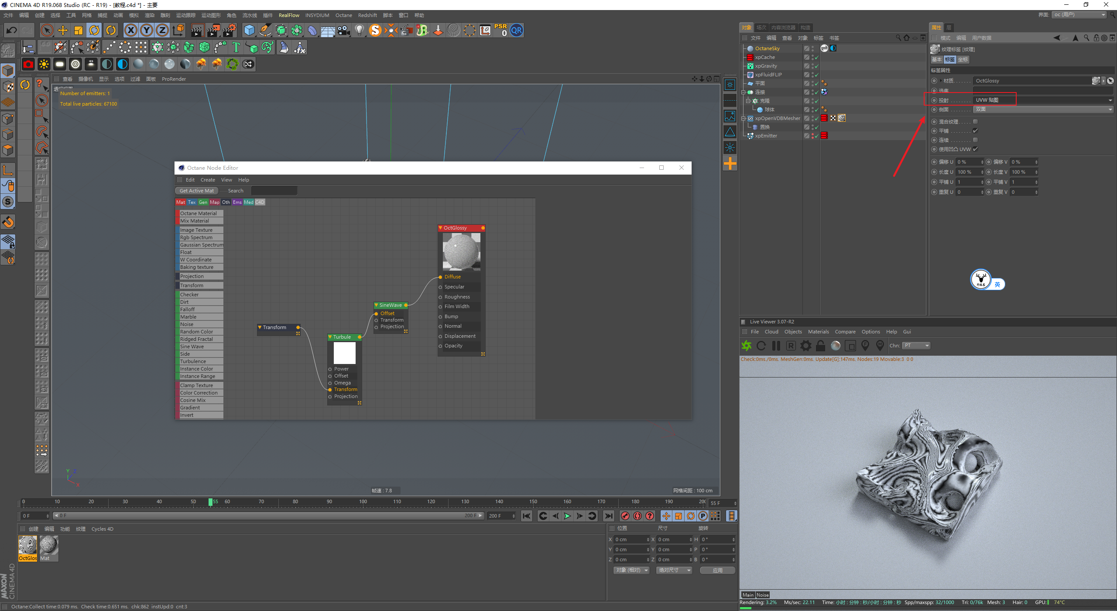Open 投射 UVW 贴图 dropdown
This screenshot has height=611, width=1117.
[x=1043, y=100]
